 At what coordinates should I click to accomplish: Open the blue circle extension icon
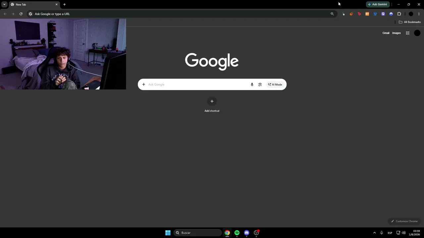pos(391,14)
